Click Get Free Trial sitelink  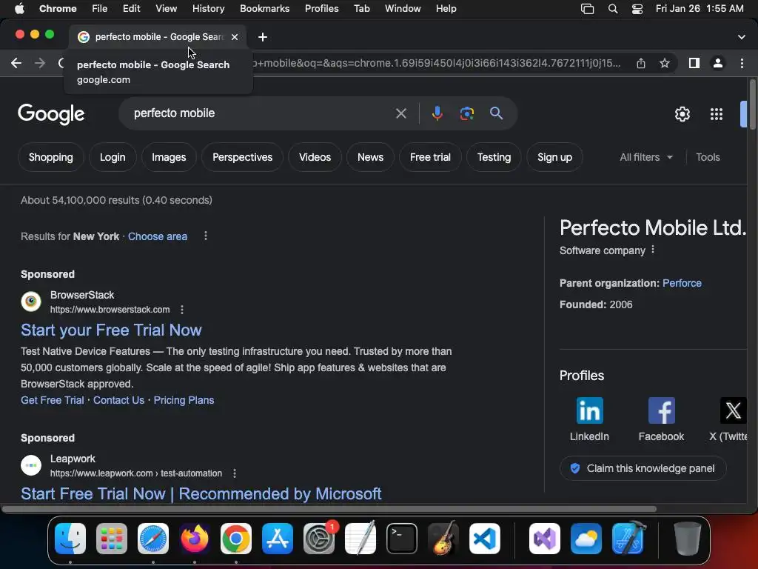53,400
